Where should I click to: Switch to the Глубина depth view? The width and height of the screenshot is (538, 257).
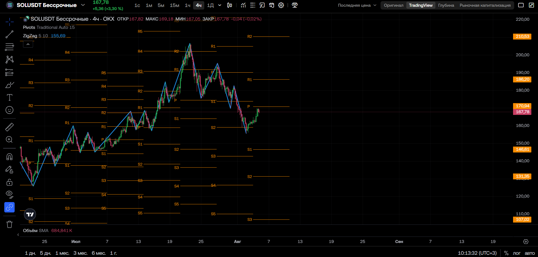(446, 5)
